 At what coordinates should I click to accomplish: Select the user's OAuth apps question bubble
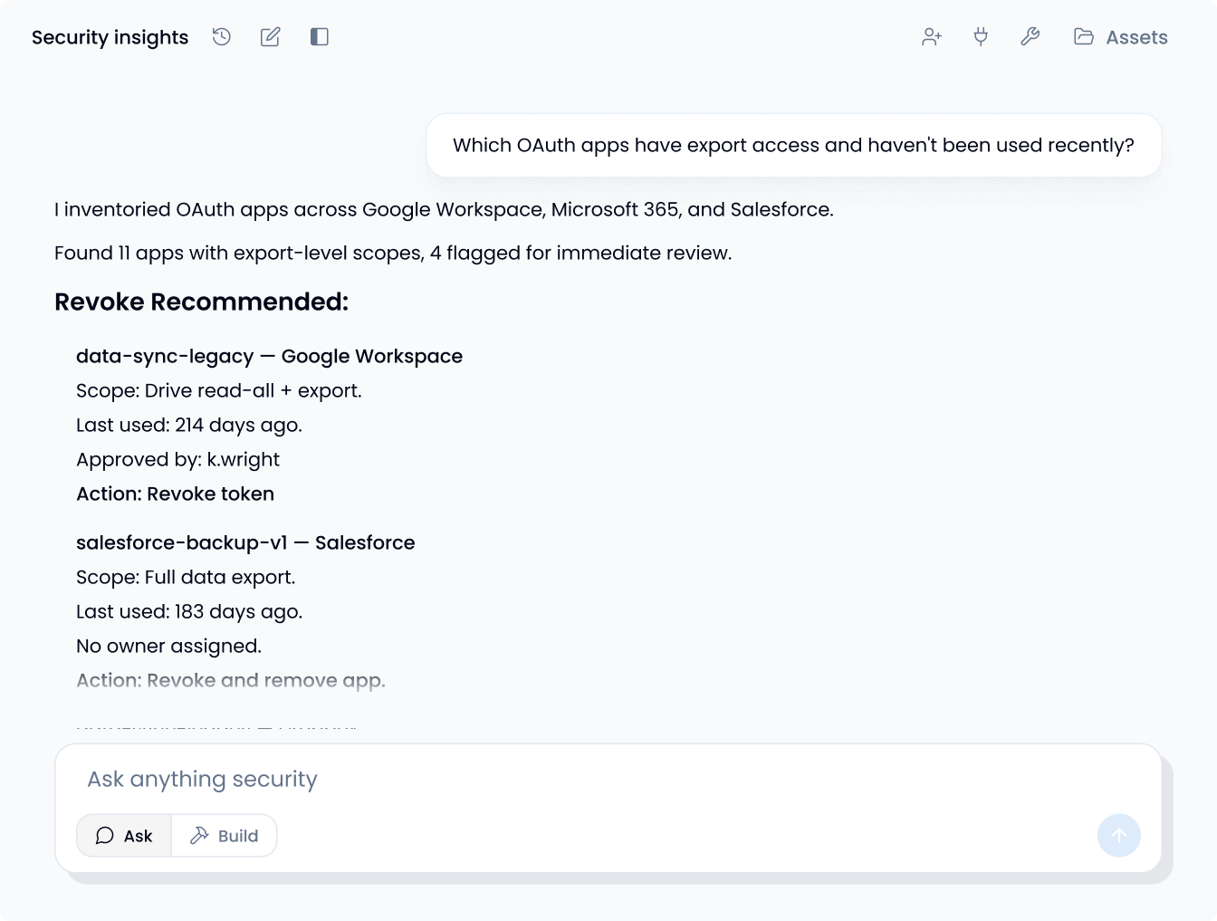(793, 146)
